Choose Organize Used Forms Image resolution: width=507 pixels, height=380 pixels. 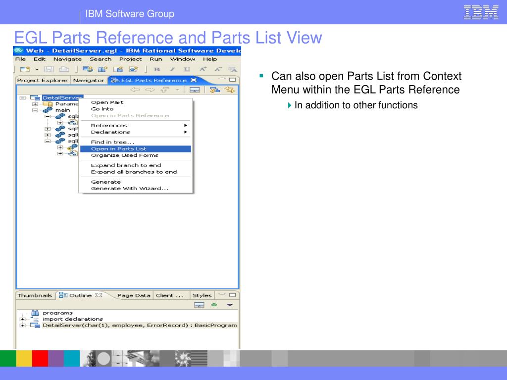pyautogui.click(x=135, y=155)
